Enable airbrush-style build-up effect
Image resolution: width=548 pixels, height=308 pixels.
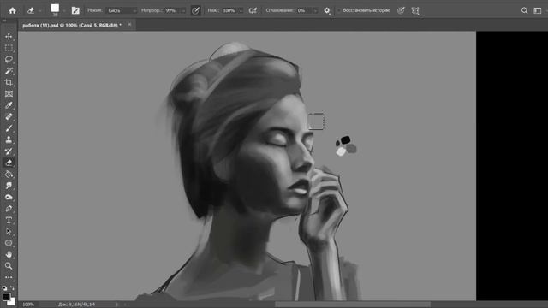[253, 10]
